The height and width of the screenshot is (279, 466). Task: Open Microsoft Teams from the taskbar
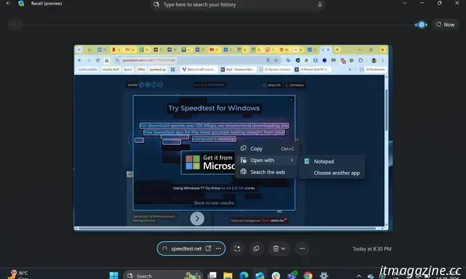point(292,275)
